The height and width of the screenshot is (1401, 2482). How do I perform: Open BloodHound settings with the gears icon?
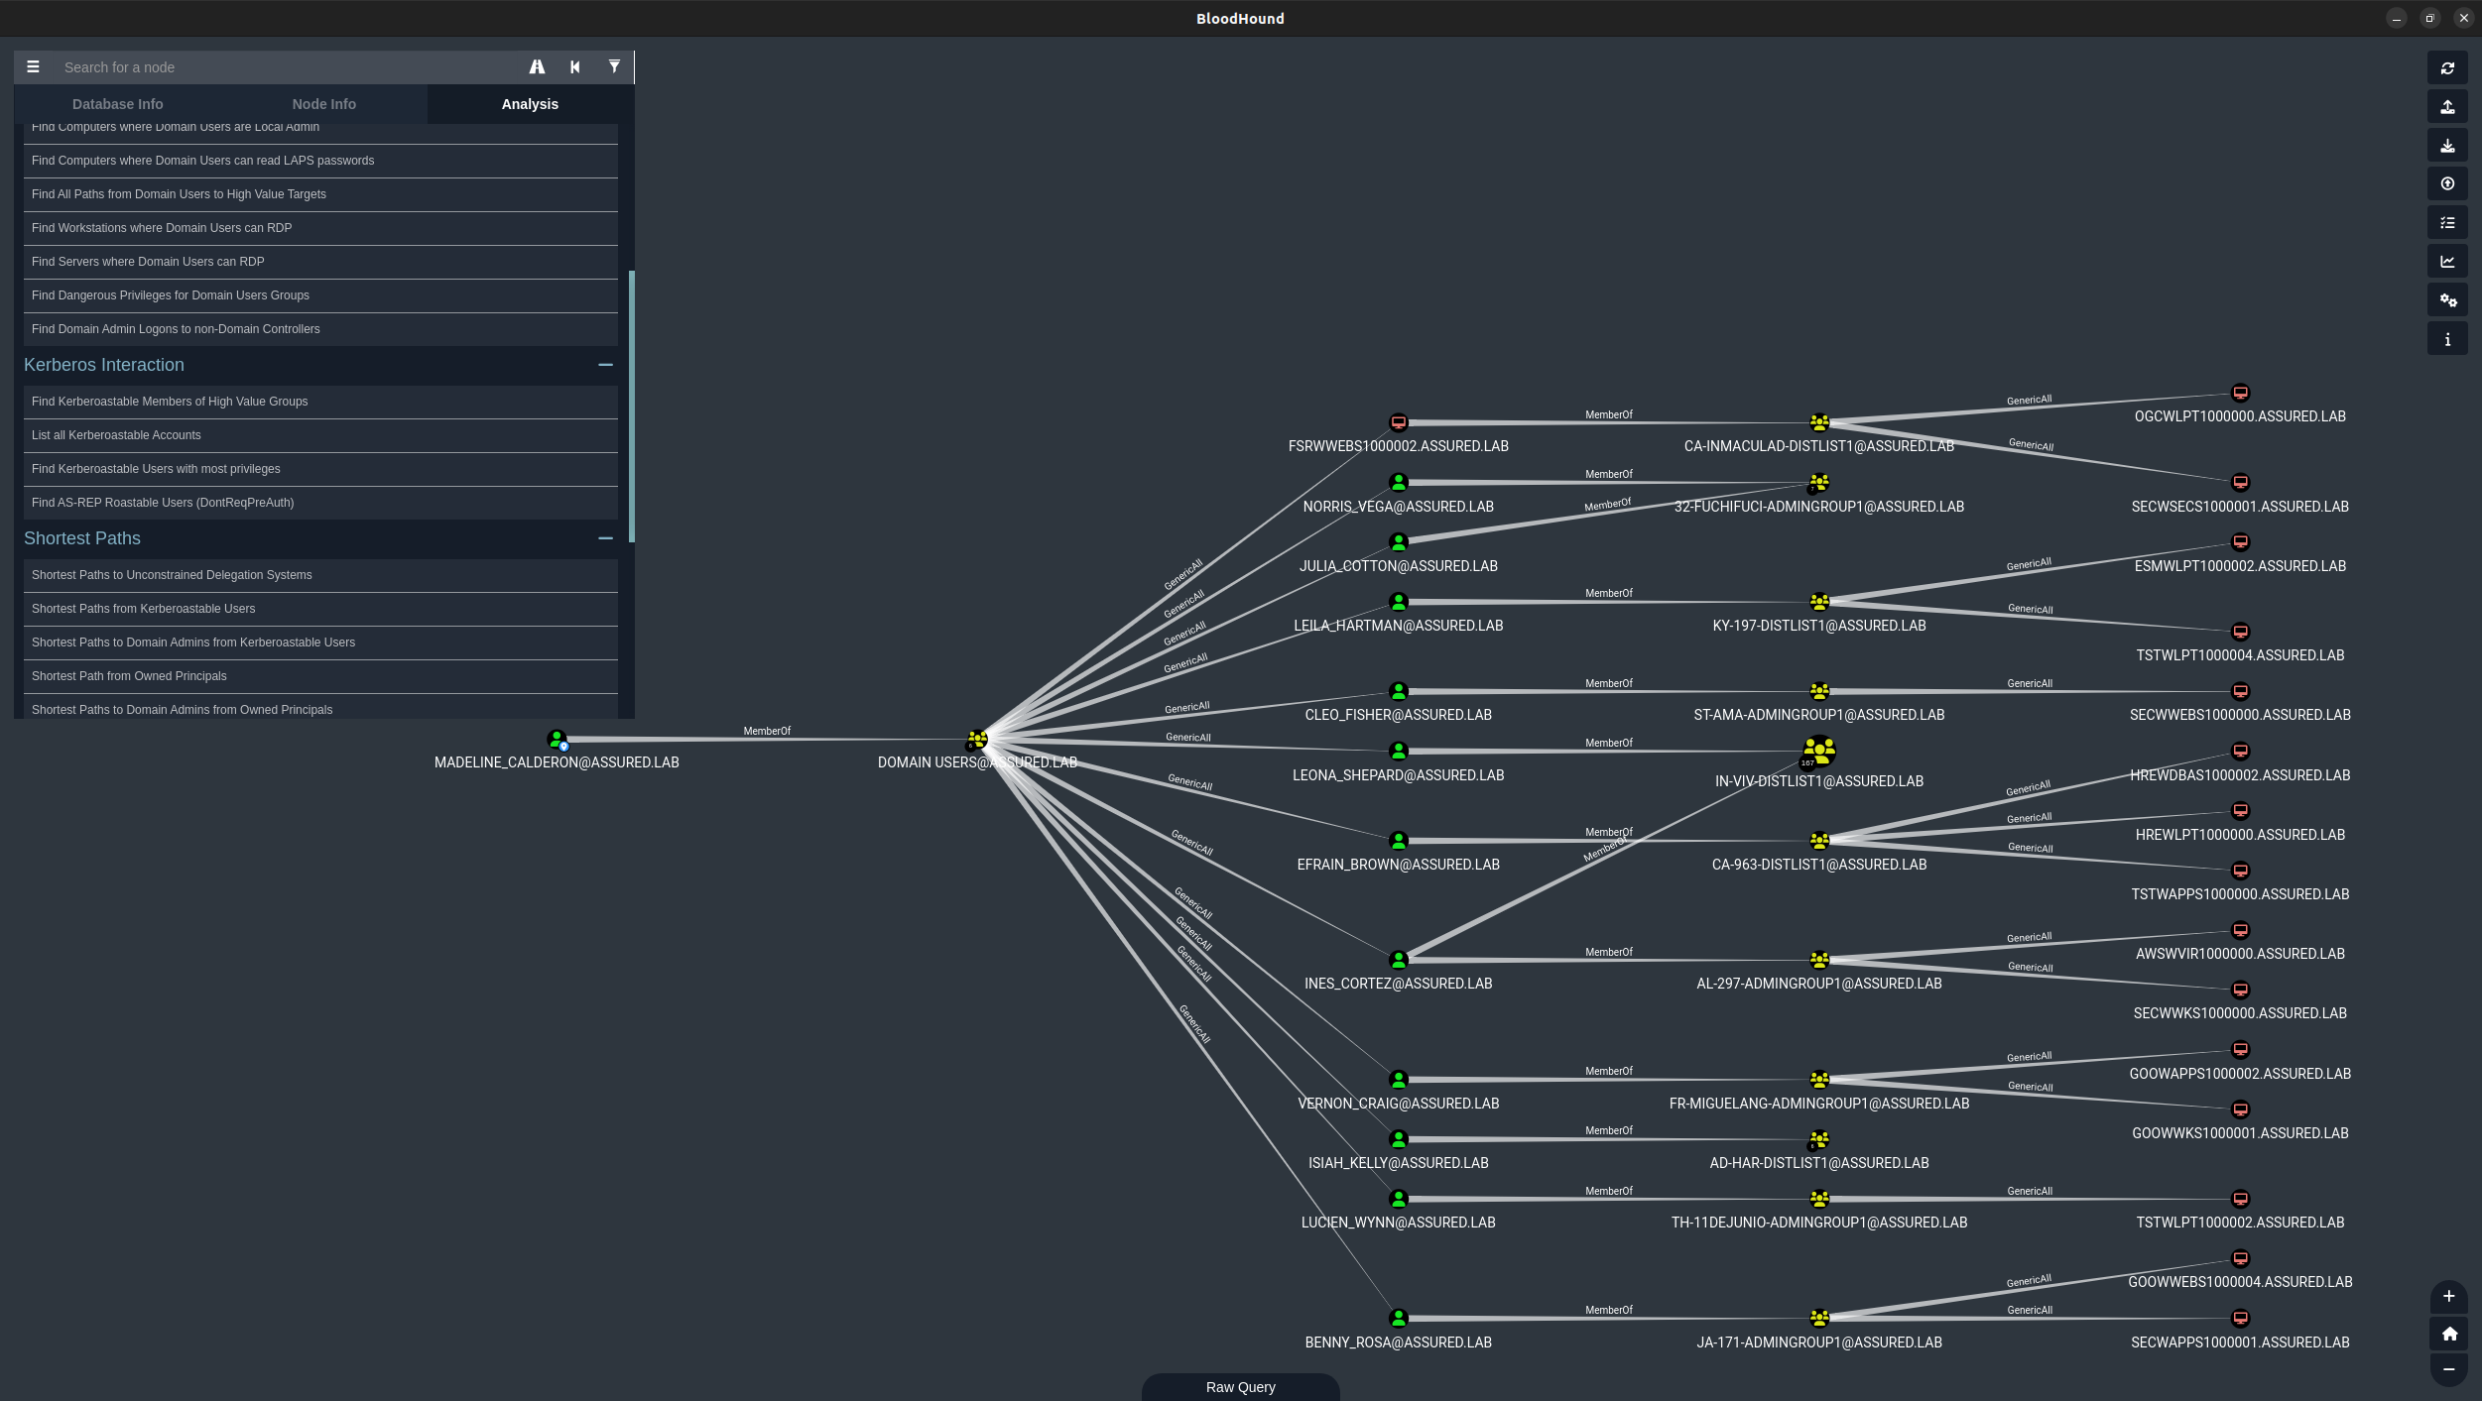[2447, 299]
